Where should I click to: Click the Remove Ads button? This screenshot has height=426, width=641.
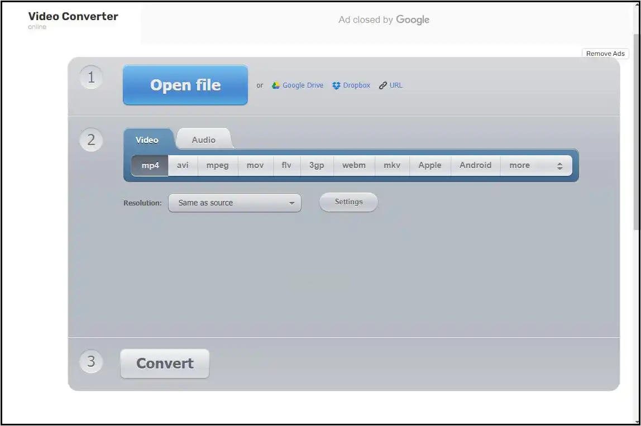click(605, 54)
